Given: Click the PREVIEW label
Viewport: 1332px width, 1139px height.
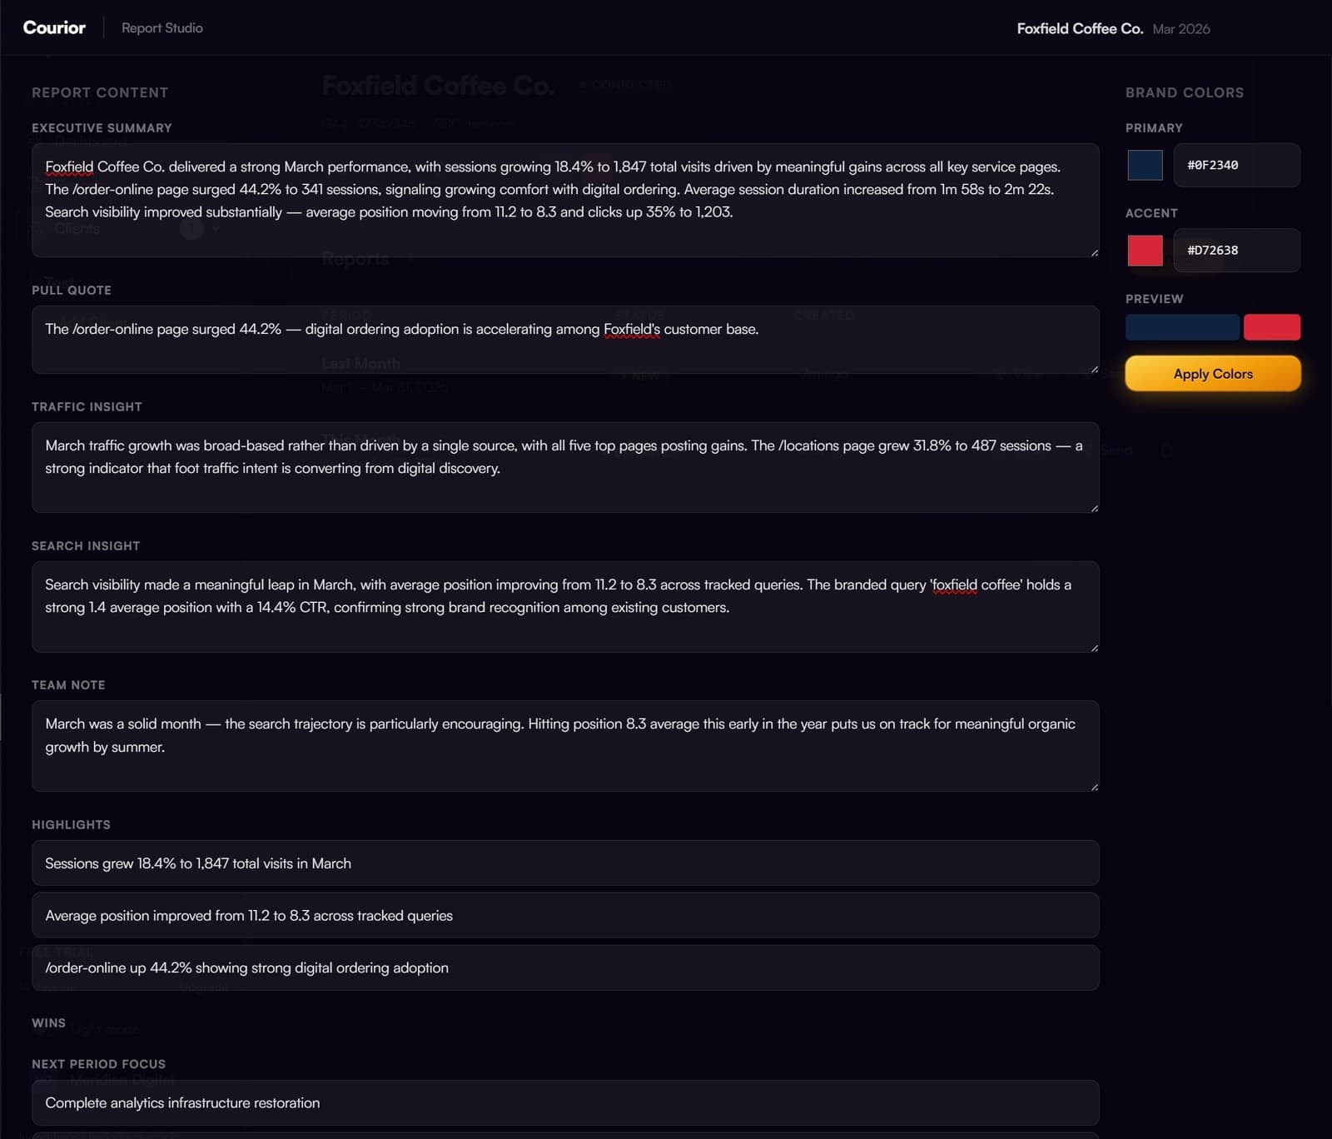Looking at the screenshot, I should tap(1154, 299).
